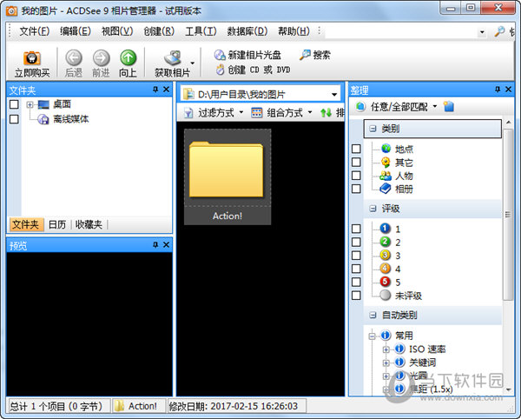521x419 pixels.
Task: Select the green rating 2 item
Action: pos(391,242)
